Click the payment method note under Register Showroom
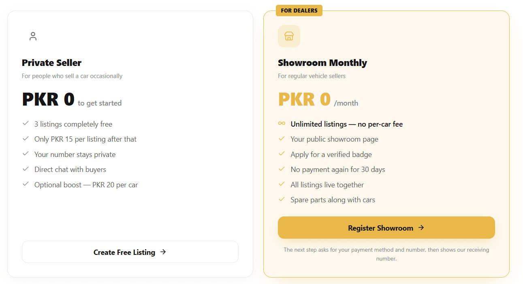 pos(386,254)
